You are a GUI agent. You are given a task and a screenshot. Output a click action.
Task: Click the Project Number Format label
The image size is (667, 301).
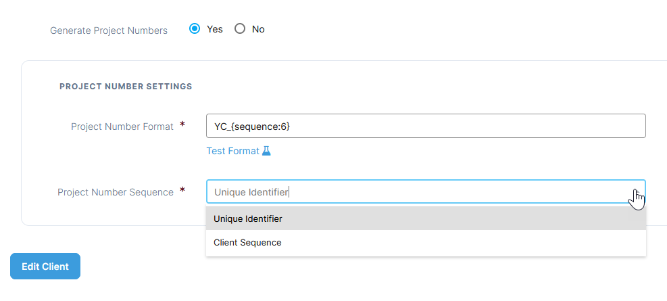122,126
